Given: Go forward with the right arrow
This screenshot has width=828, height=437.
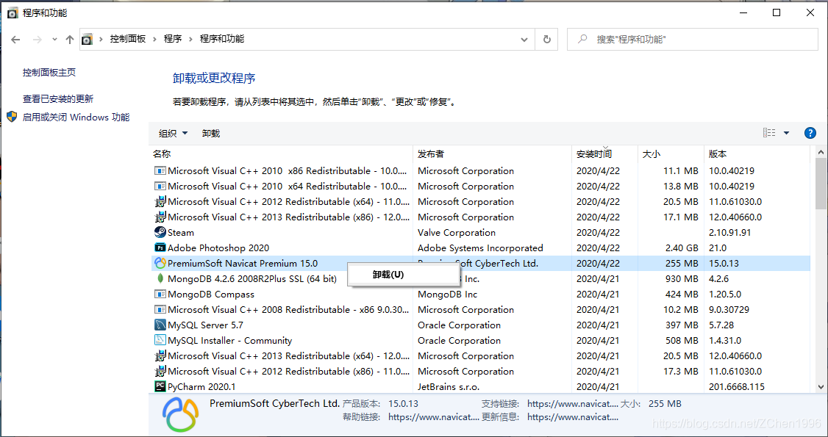Looking at the screenshot, I should click(x=37, y=40).
